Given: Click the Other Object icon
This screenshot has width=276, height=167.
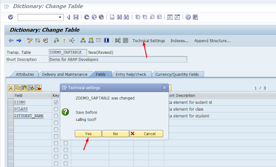Looking at the screenshot, I should click(45, 40).
